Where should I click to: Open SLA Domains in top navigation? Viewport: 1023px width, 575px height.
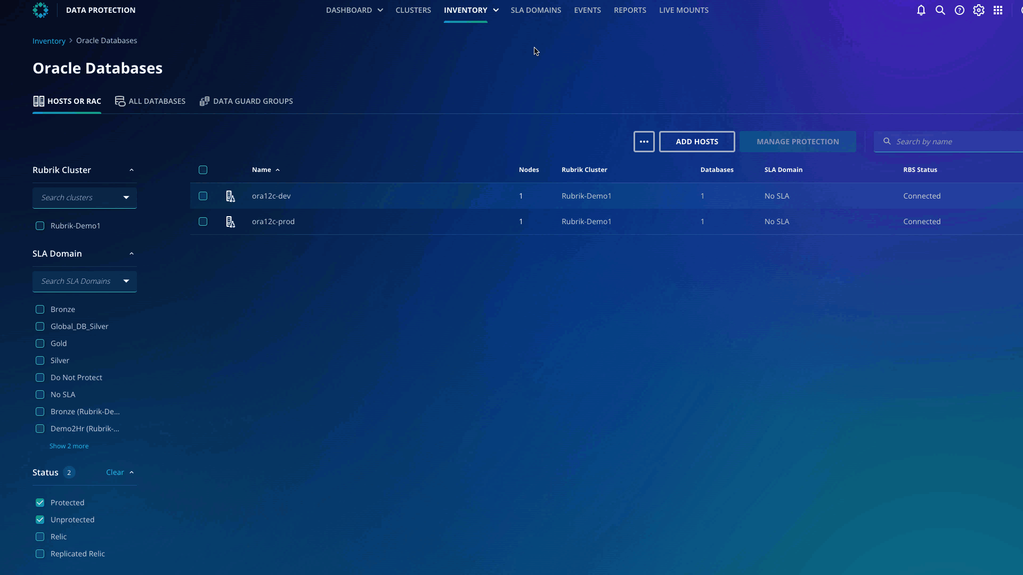[x=536, y=10]
